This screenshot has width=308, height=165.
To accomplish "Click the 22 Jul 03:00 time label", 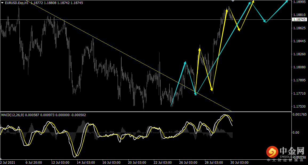I will click(163, 163).
